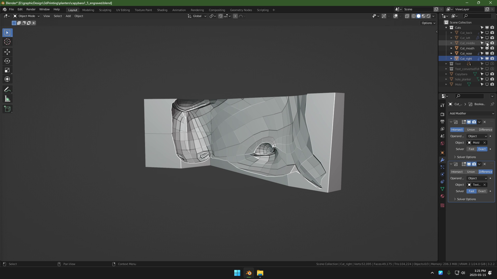Screen dimensions: 497x279
Task: Expand the Text collection
Action: (x=446, y=64)
